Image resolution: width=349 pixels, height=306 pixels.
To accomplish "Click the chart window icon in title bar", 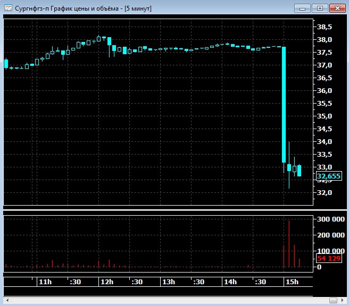I will pos(8,8).
